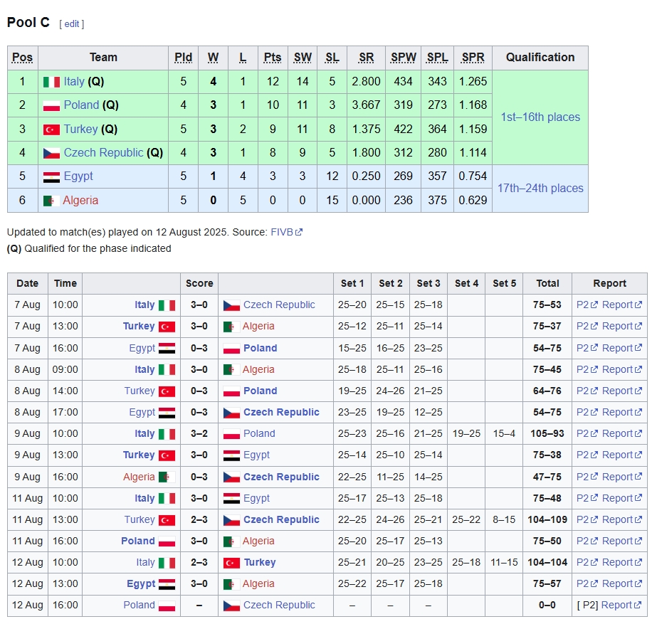
Task: Click the Pld column header abbreviation
Action: point(183,58)
